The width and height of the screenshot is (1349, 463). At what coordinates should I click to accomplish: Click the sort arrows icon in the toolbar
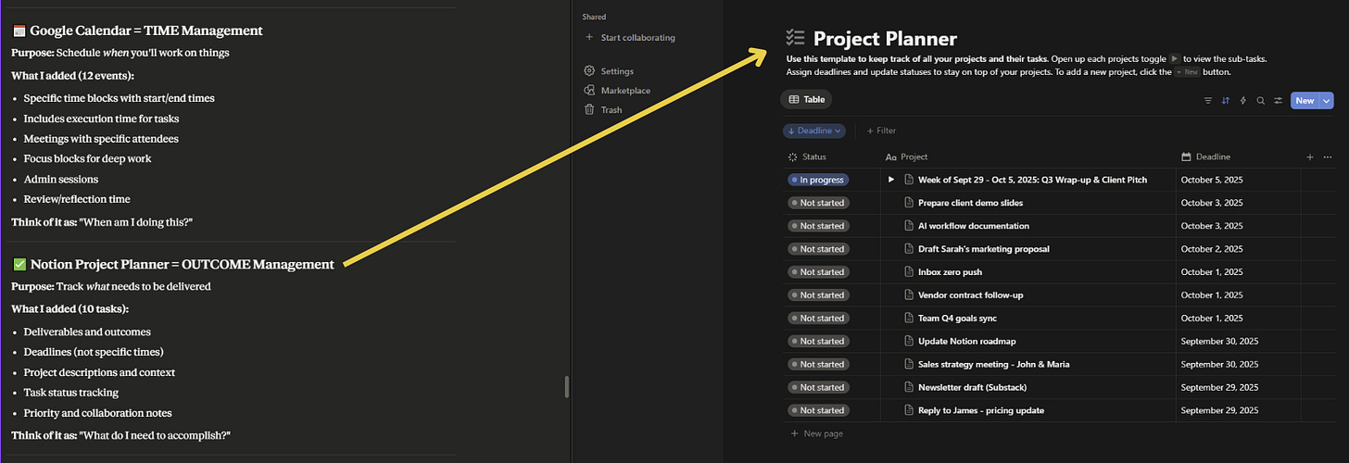(x=1226, y=100)
